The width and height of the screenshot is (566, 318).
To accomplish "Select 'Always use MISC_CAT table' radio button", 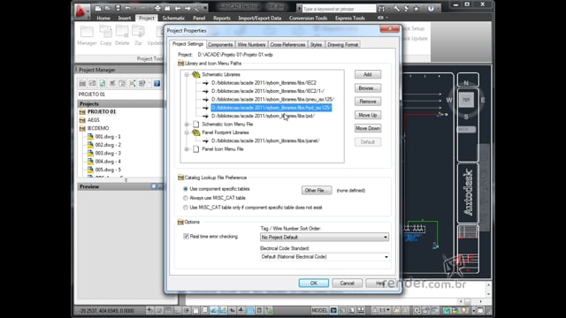I will tap(186, 198).
